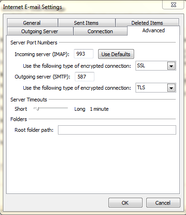Open the Sent Items tab
This screenshot has height=215, width=186.
(x=86, y=23)
